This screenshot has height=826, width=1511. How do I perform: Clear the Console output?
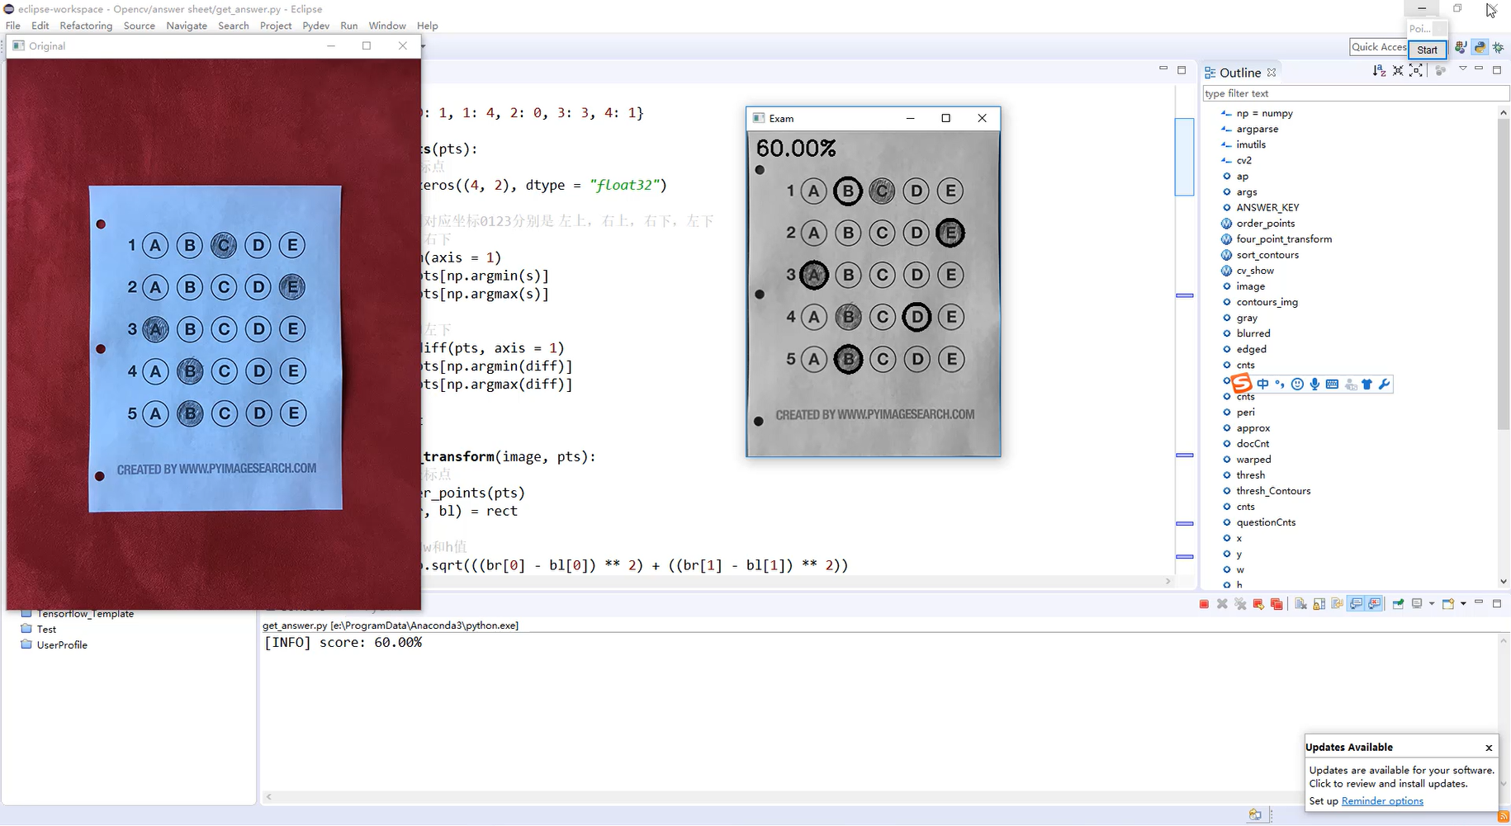[x=1301, y=604]
